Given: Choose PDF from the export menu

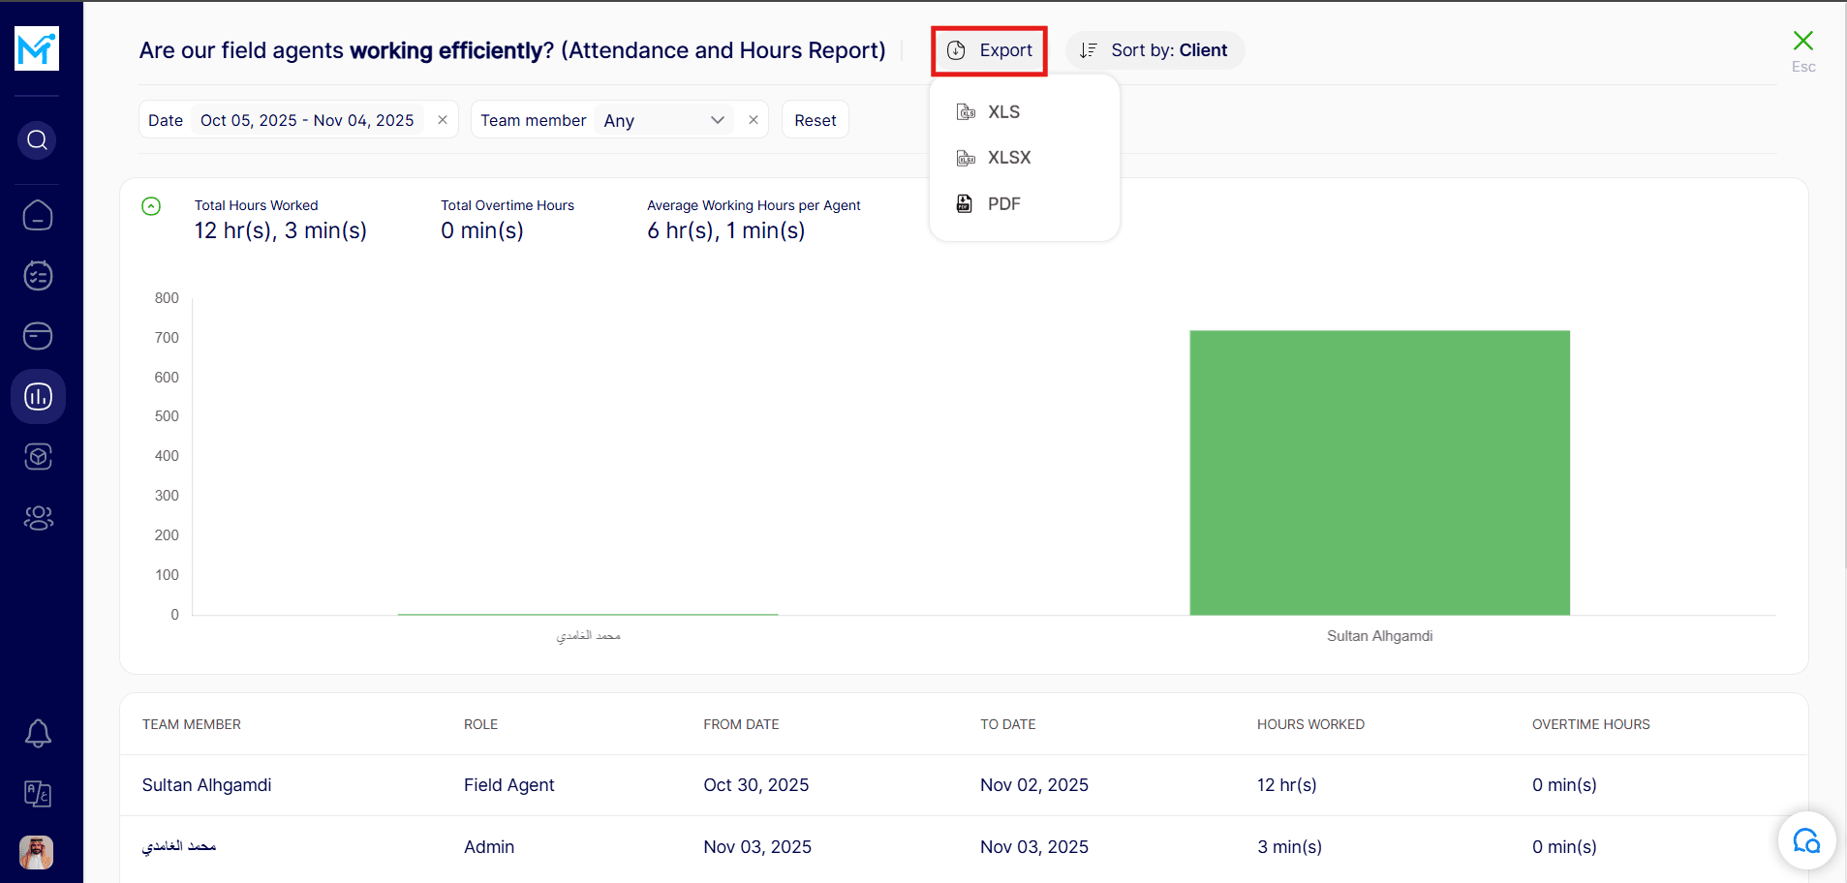Looking at the screenshot, I should 1003,204.
